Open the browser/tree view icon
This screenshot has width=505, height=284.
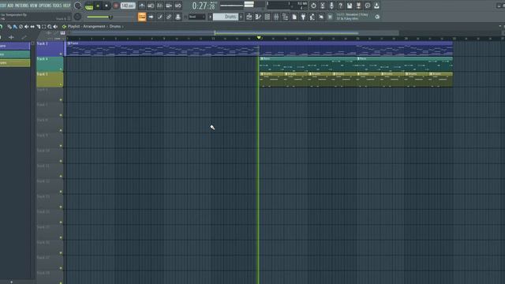[285, 17]
